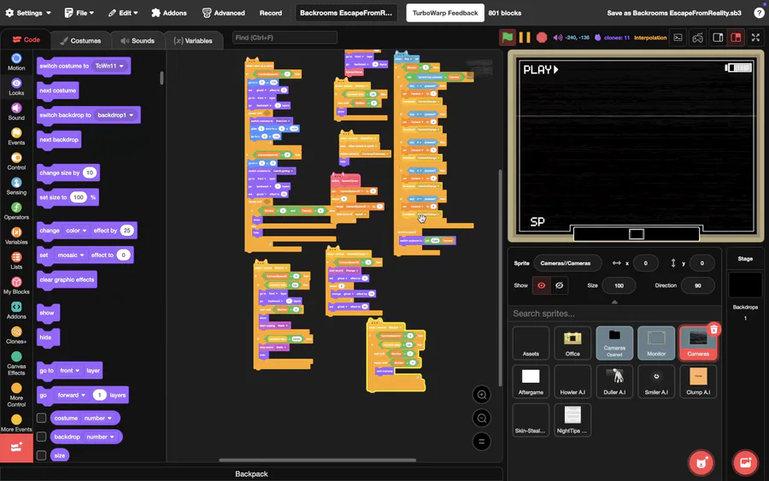The width and height of the screenshot is (769, 481).
Task: Click the Find (Ctrl+F) search field
Action: pyautogui.click(x=285, y=38)
